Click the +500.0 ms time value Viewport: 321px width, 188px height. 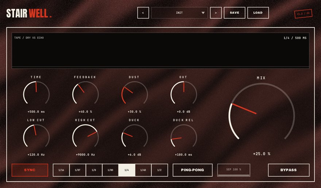click(x=36, y=112)
